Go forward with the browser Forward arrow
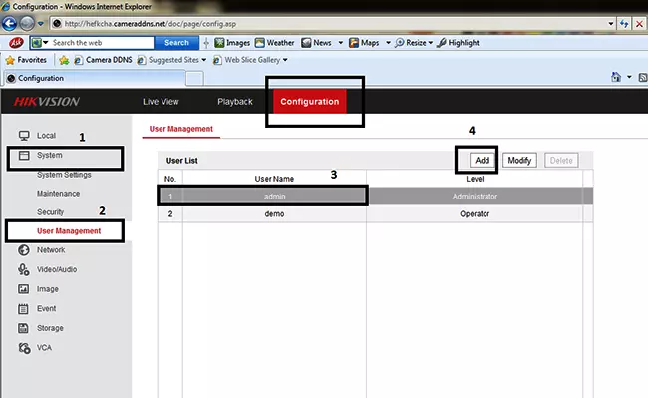 (x=27, y=24)
